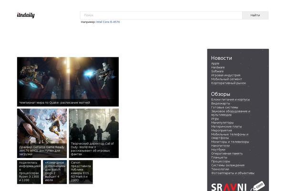The image size is (286, 191).
Task: Open Игры reviews
Action: pos(215,119)
